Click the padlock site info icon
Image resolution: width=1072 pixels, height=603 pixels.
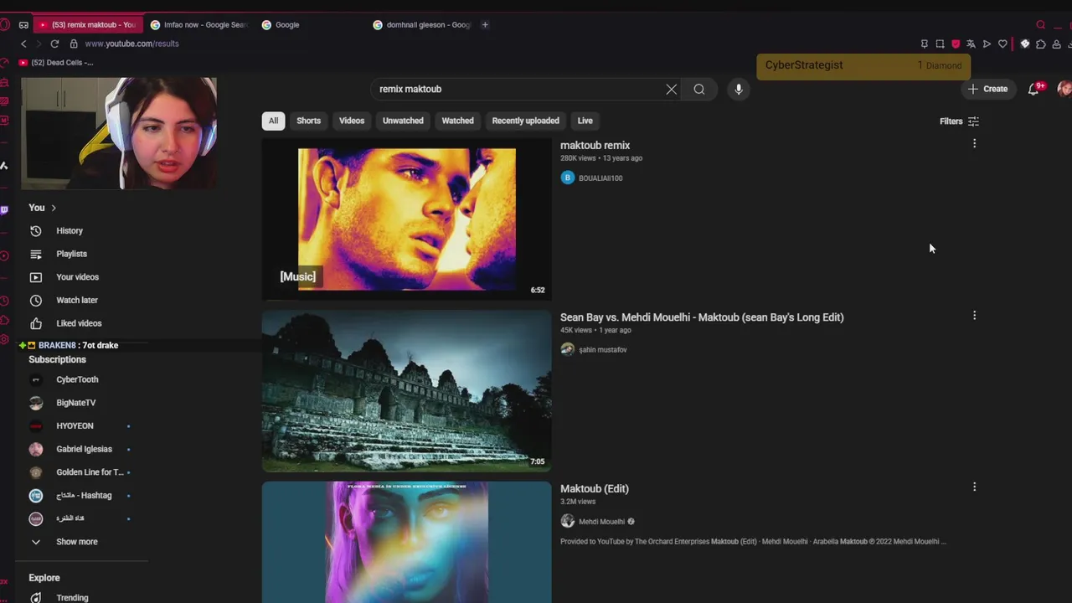74,44
